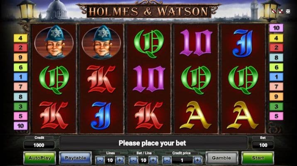Click the red K symbol on the second reel
This screenshot has width=297, height=166.
pos(101,79)
